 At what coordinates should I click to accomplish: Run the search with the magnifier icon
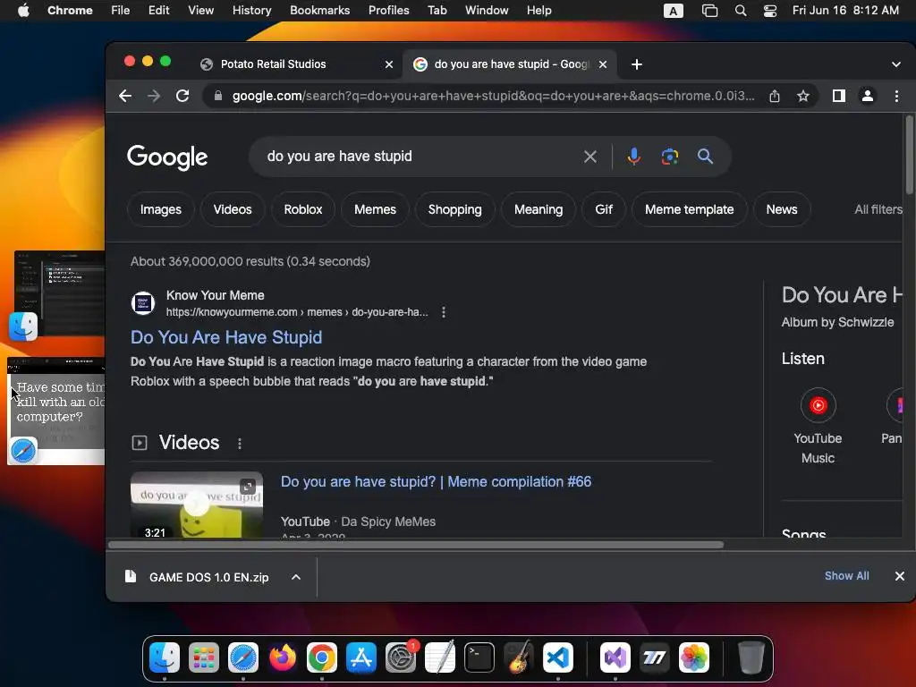(x=705, y=157)
